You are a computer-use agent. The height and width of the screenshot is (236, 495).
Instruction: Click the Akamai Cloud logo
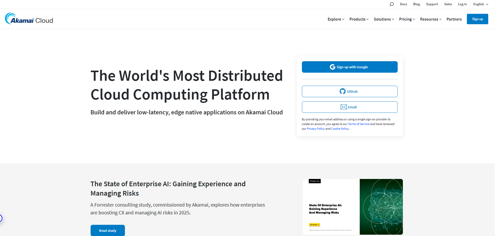coord(29,19)
